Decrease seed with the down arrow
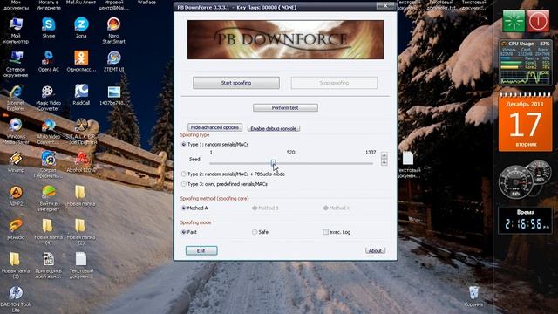Viewport: 558px width, 314px height. (x=384, y=162)
